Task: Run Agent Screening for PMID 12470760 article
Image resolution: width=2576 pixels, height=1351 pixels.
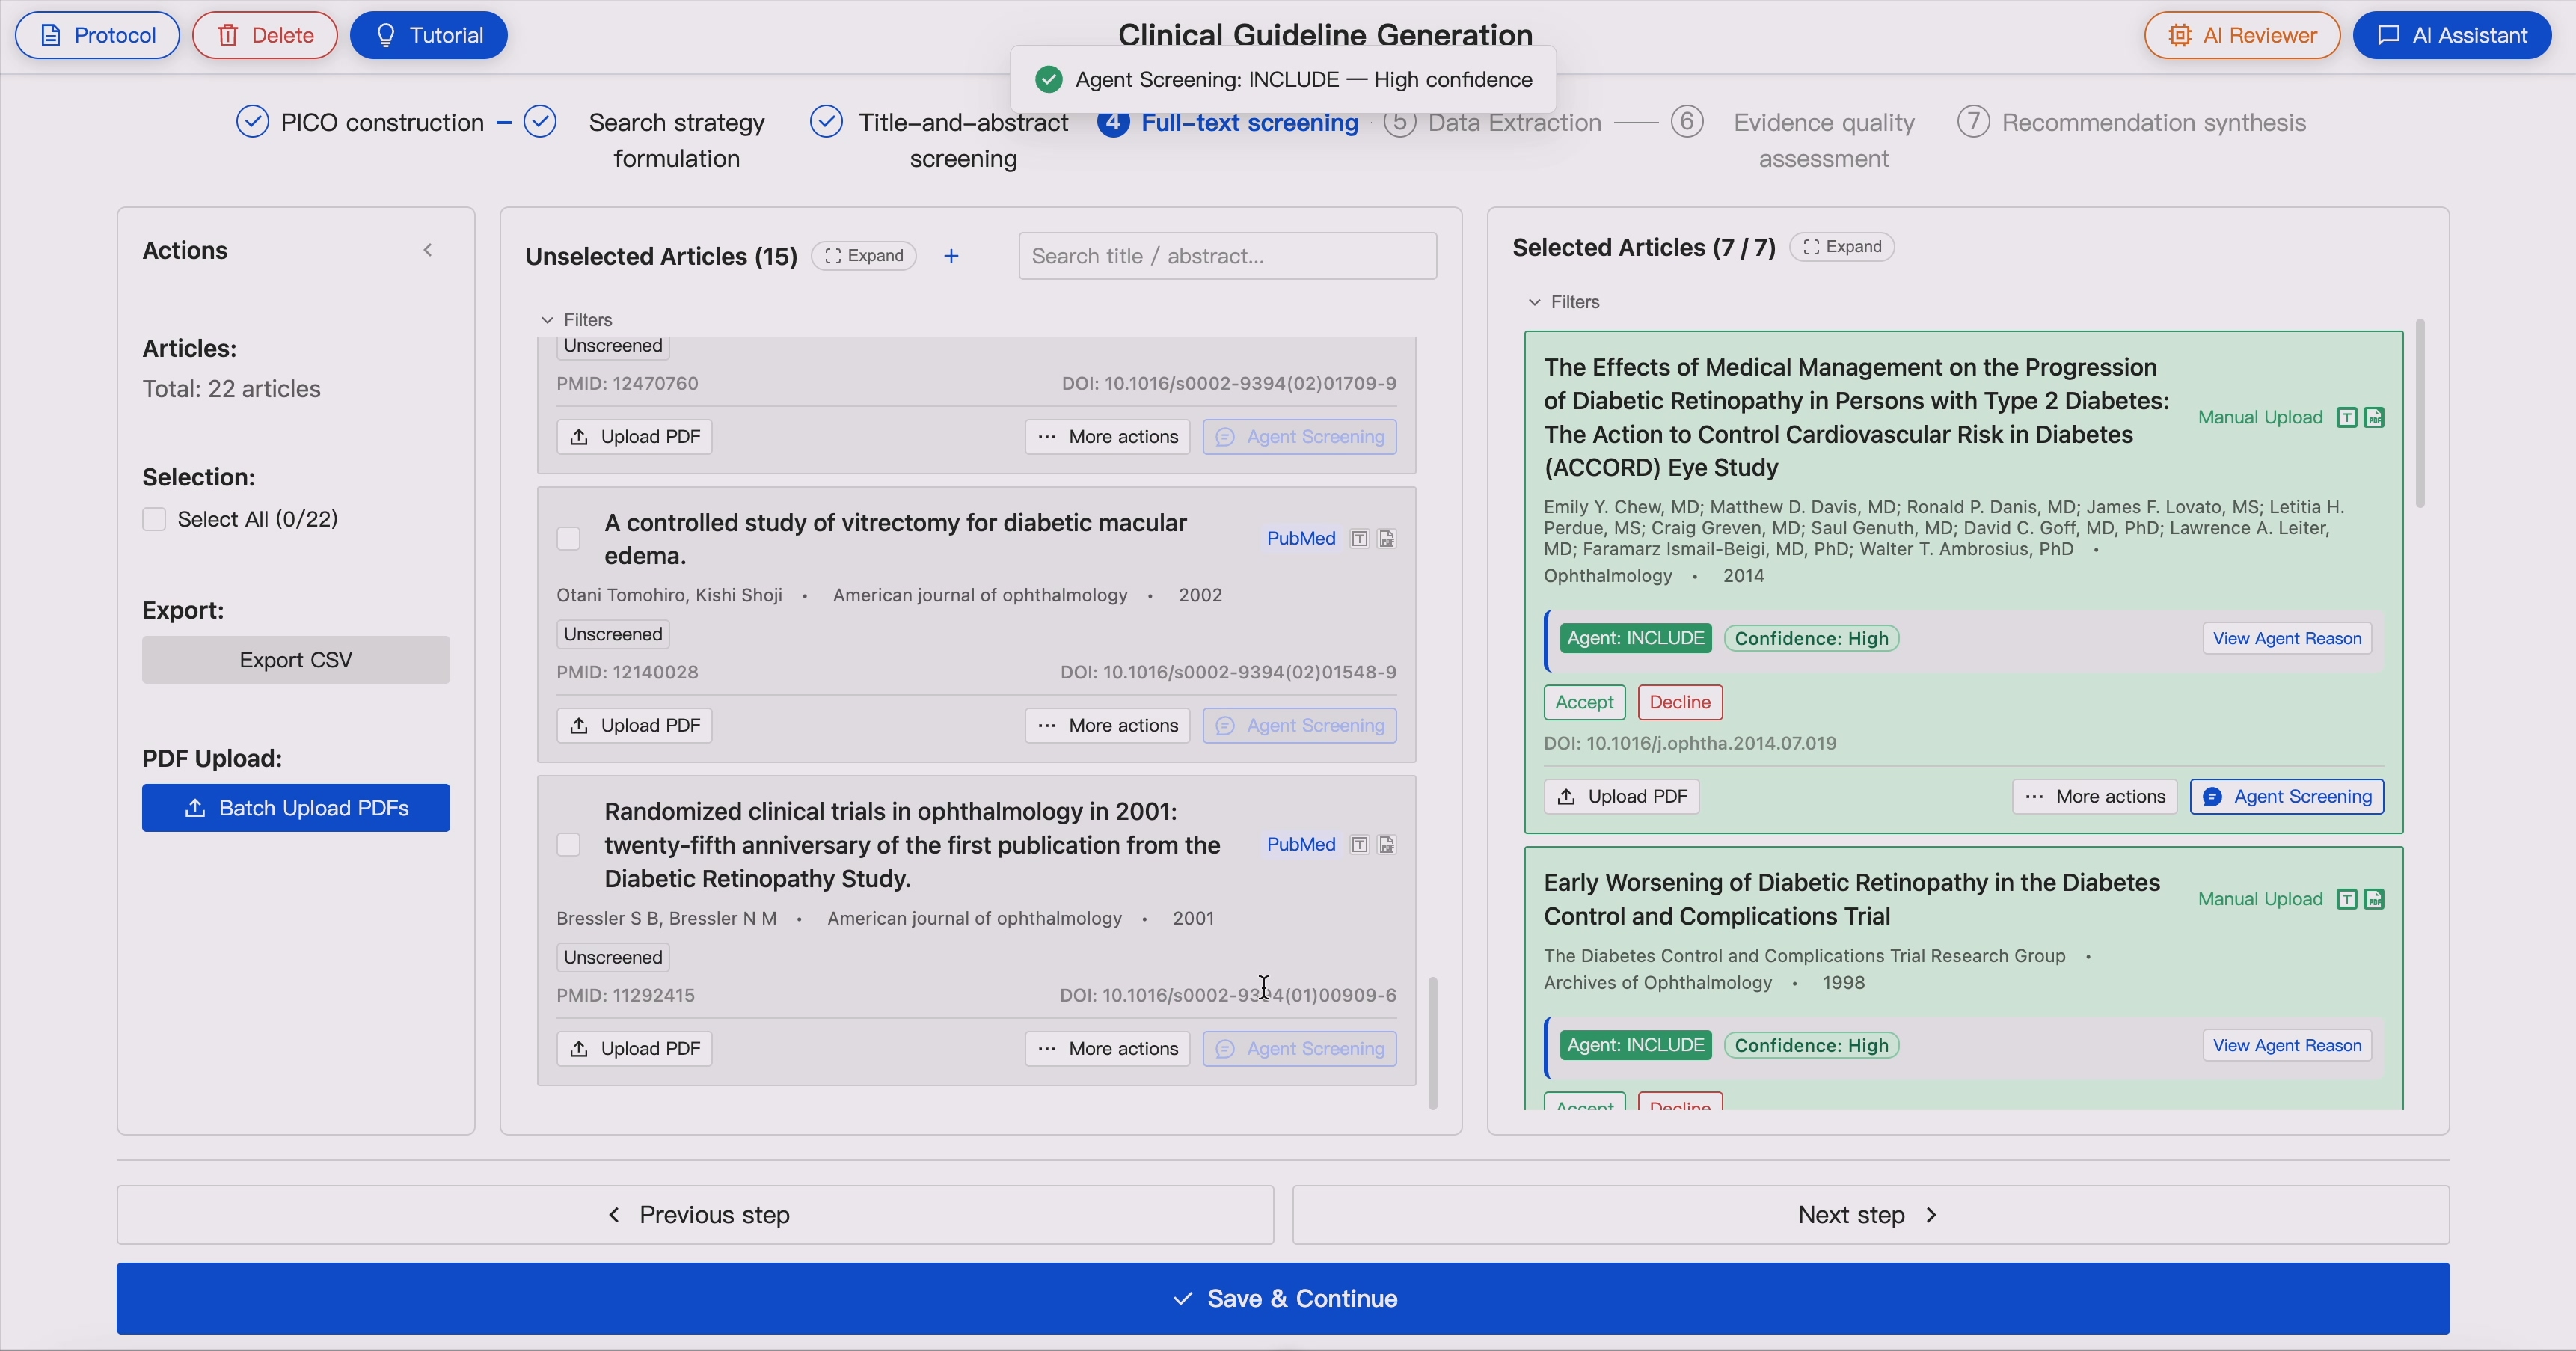Action: 1300,437
